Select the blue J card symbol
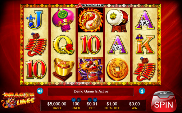 click(35, 20)
